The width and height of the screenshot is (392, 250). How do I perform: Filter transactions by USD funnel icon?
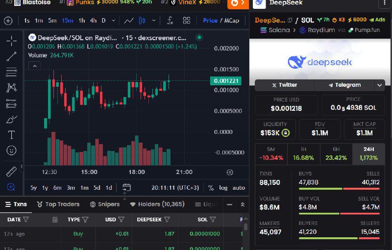121,220
